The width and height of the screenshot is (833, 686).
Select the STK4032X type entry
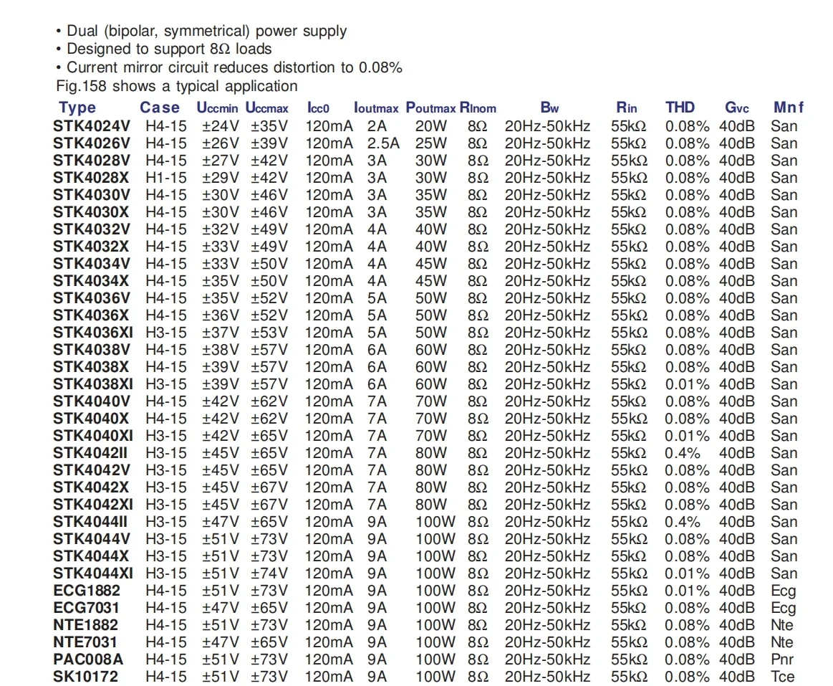[91, 246]
